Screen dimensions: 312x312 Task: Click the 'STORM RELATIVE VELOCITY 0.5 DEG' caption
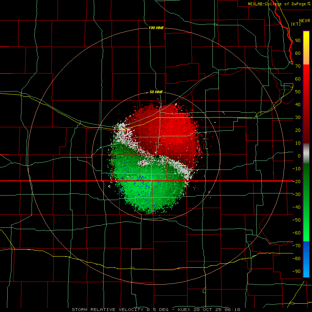pos(120,310)
